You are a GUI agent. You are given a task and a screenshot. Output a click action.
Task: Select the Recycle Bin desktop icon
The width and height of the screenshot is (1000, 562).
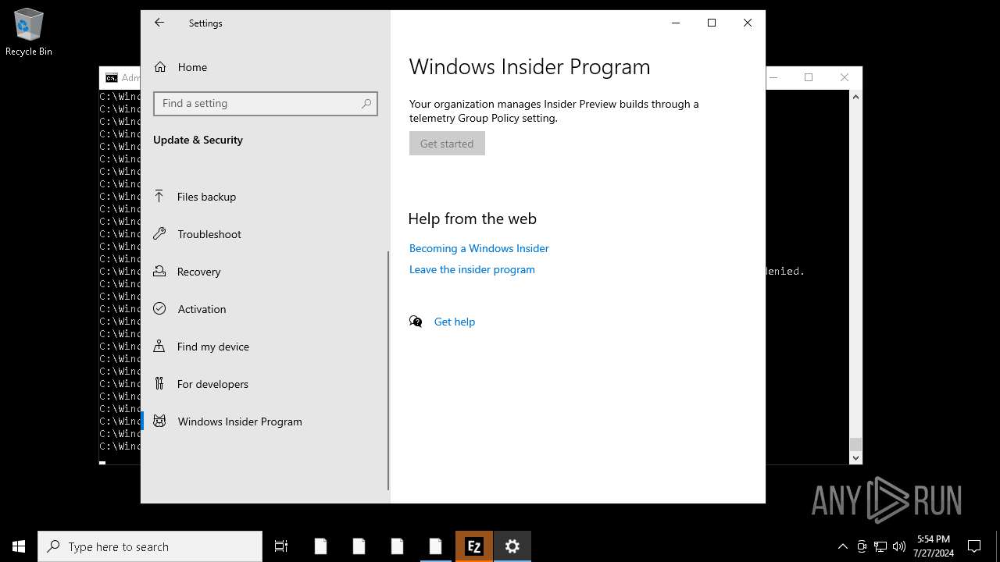pos(29,32)
